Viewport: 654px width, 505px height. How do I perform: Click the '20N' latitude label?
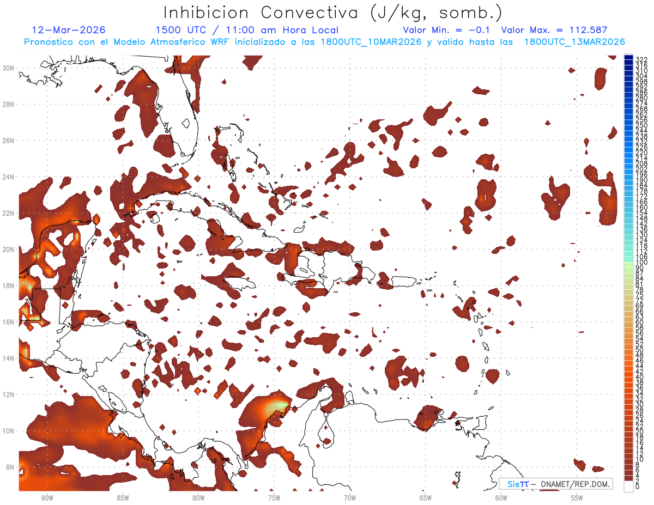tap(9, 250)
